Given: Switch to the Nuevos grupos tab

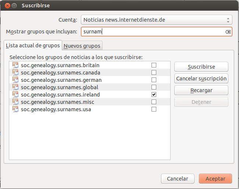Looking at the screenshot, I should pos(82,46).
